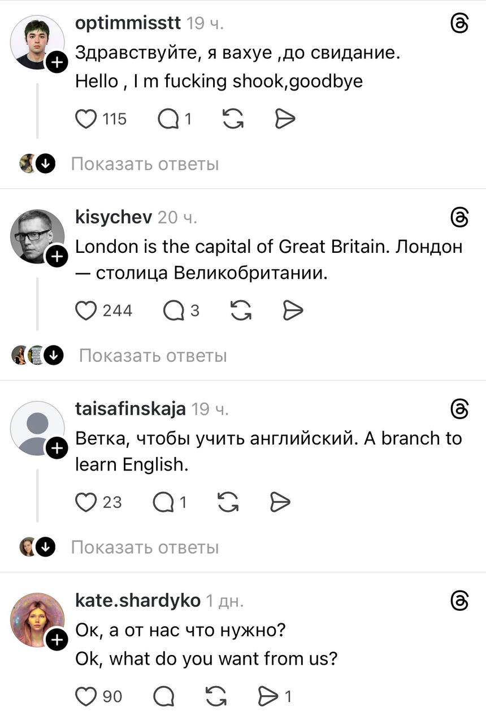Open replies via comment icon on kisychev's post
The width and height of the screenshot is (486, 724).
click(173, 311)
